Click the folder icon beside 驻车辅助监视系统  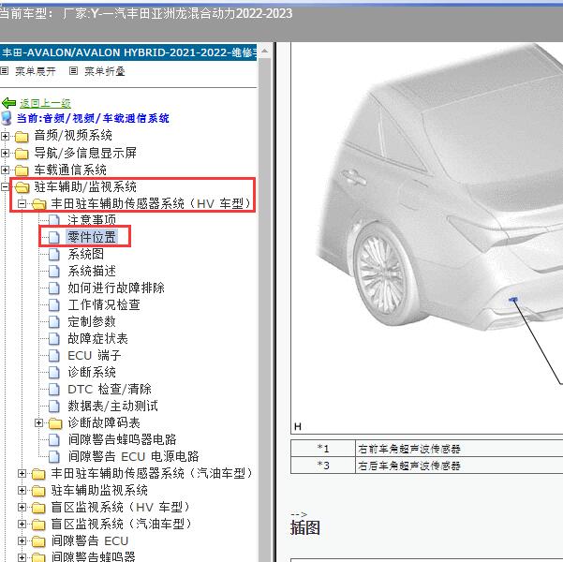click(38, 491)
